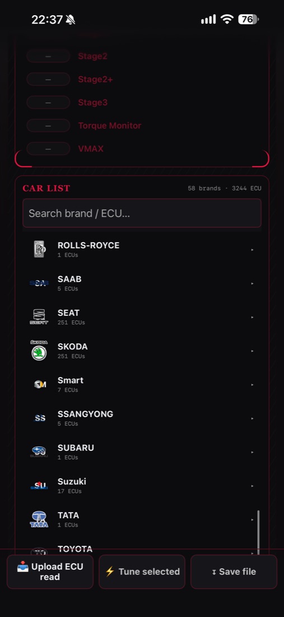The image size is (284, 617).
Task: Expand the SSANGYONG row arrow
Action: click(252, 418)
